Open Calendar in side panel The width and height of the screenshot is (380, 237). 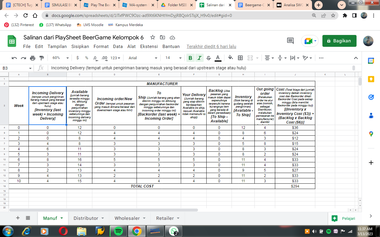click(x=371, y=61)
